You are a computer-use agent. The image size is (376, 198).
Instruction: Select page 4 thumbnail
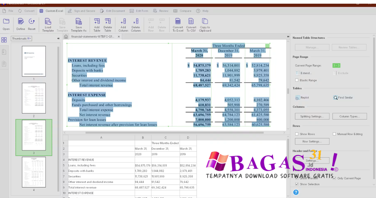[34, 172]
